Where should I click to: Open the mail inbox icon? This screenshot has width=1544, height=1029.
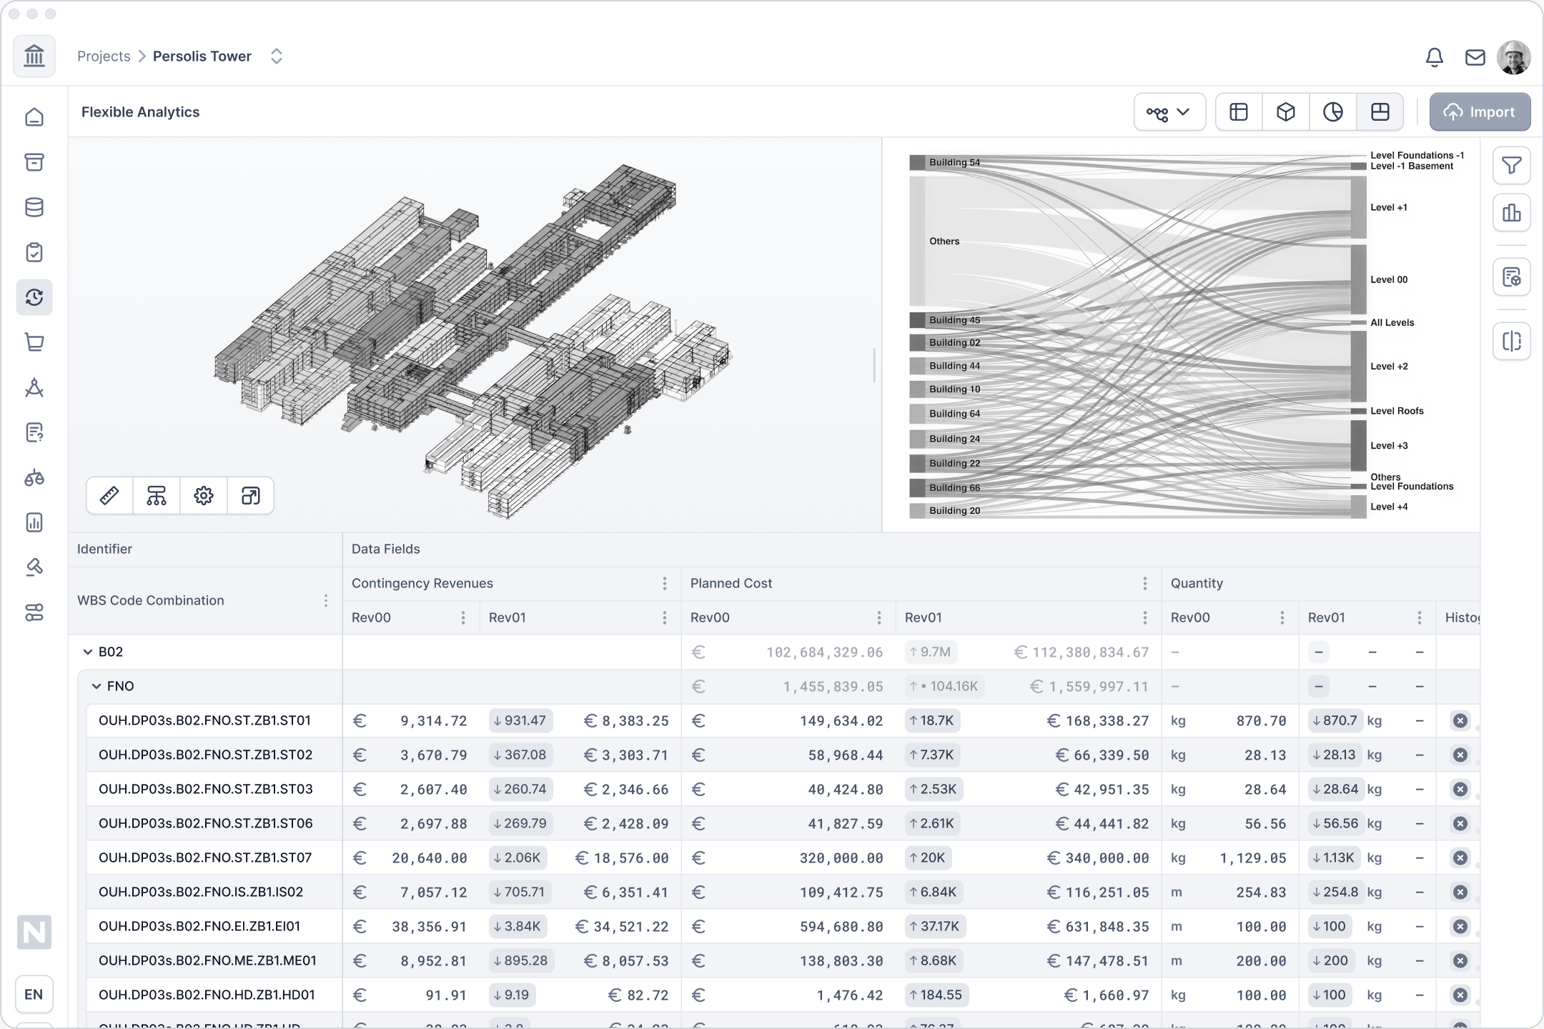(x=1475, y=57)
